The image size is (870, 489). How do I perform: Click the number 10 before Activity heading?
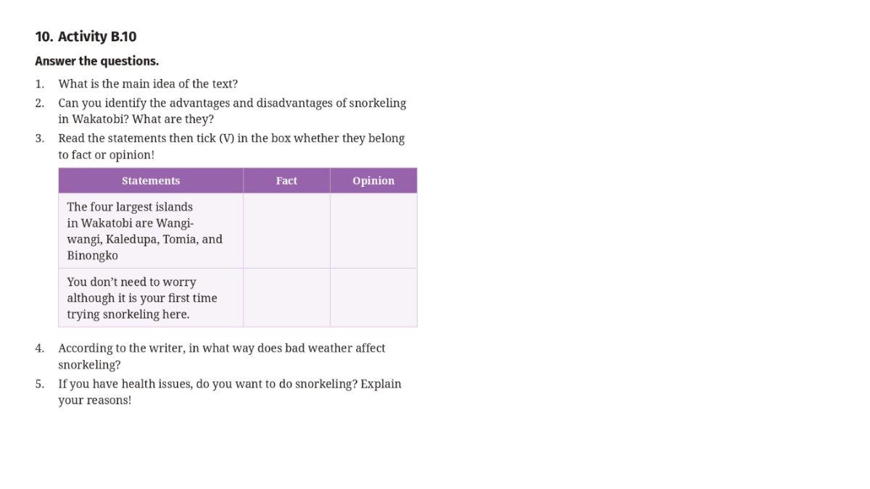point(43,36)
